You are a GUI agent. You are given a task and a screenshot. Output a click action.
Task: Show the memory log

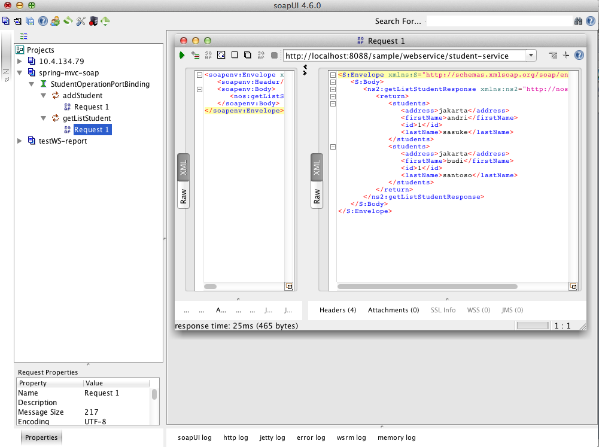tap(397, 437)
